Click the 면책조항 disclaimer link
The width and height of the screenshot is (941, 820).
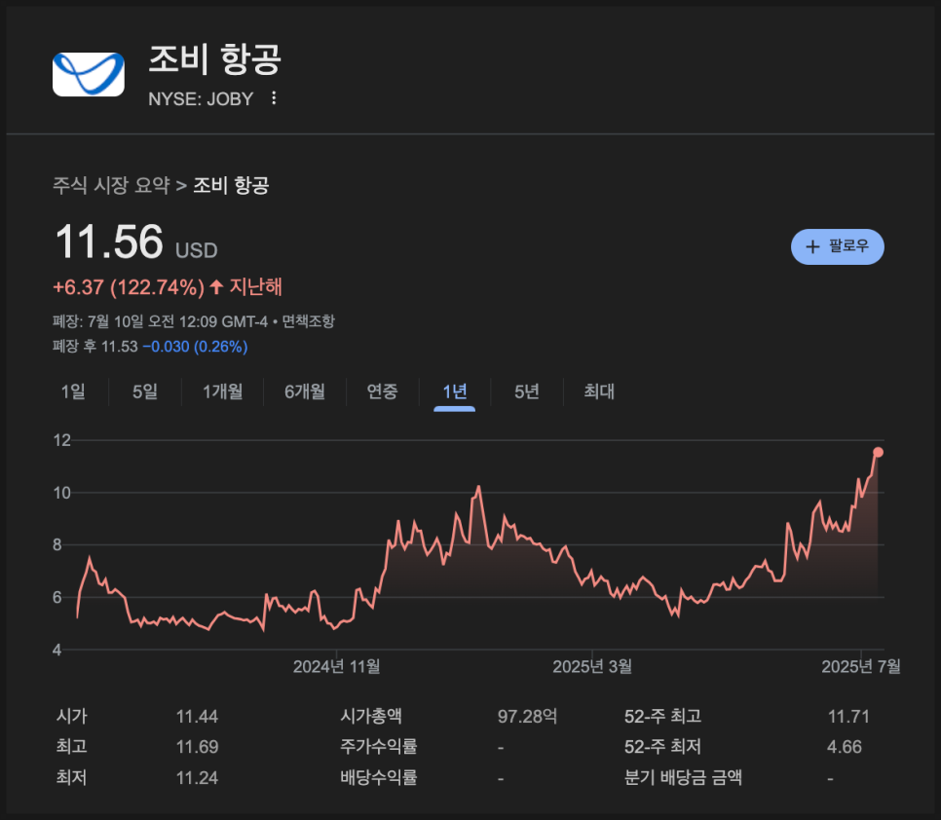308,321
